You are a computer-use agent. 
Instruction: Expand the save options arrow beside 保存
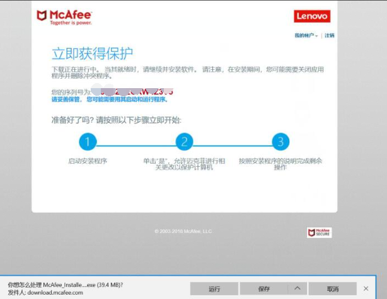point(297,289)
